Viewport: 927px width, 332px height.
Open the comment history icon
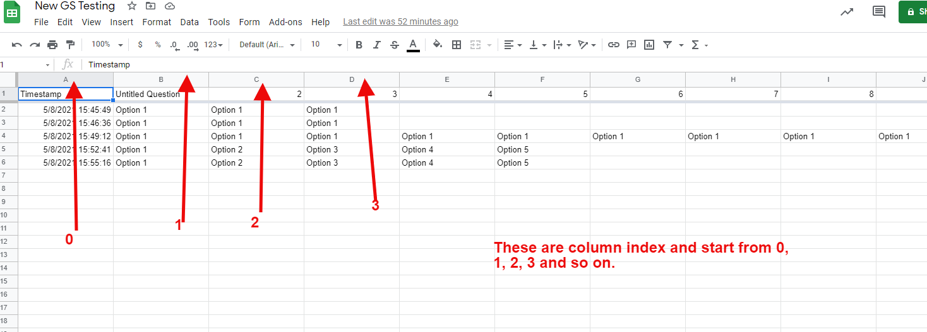[878, 11]
